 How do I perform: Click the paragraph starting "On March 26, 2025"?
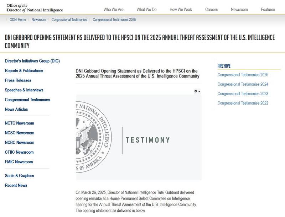136,201
